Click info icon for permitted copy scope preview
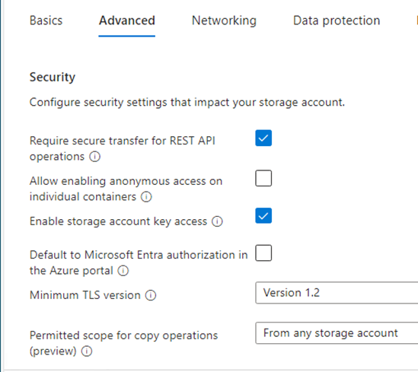The height and width of the screenshot is (372, 418). pos(87,351)
